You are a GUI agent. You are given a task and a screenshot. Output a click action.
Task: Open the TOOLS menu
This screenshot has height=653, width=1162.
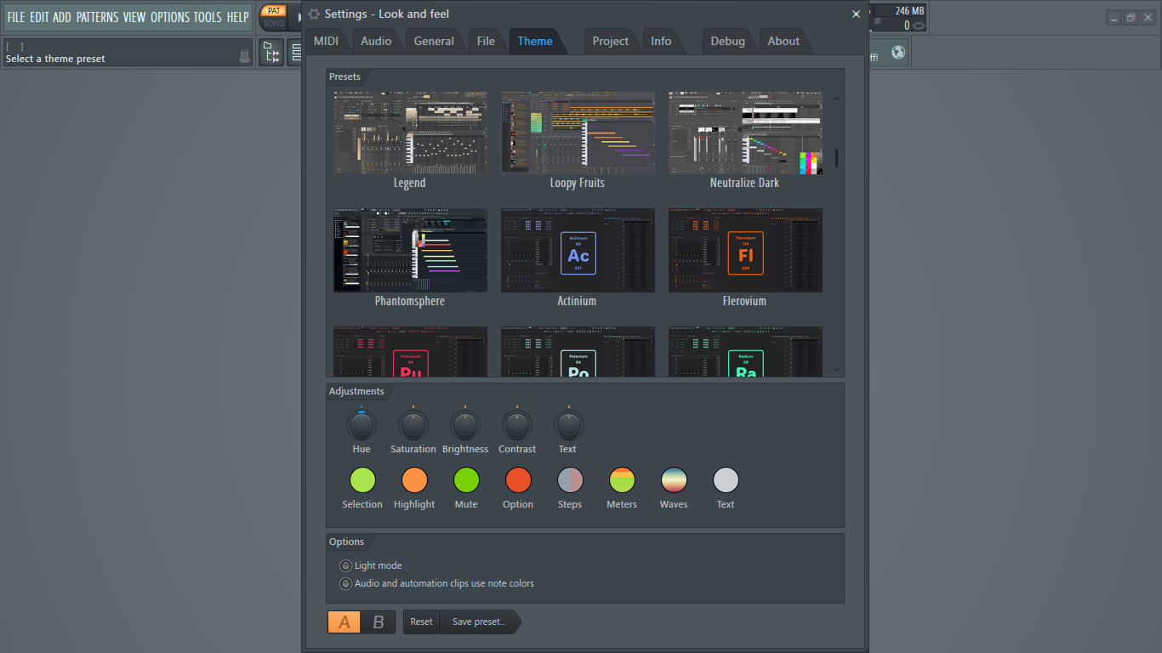tap(208, 17)
